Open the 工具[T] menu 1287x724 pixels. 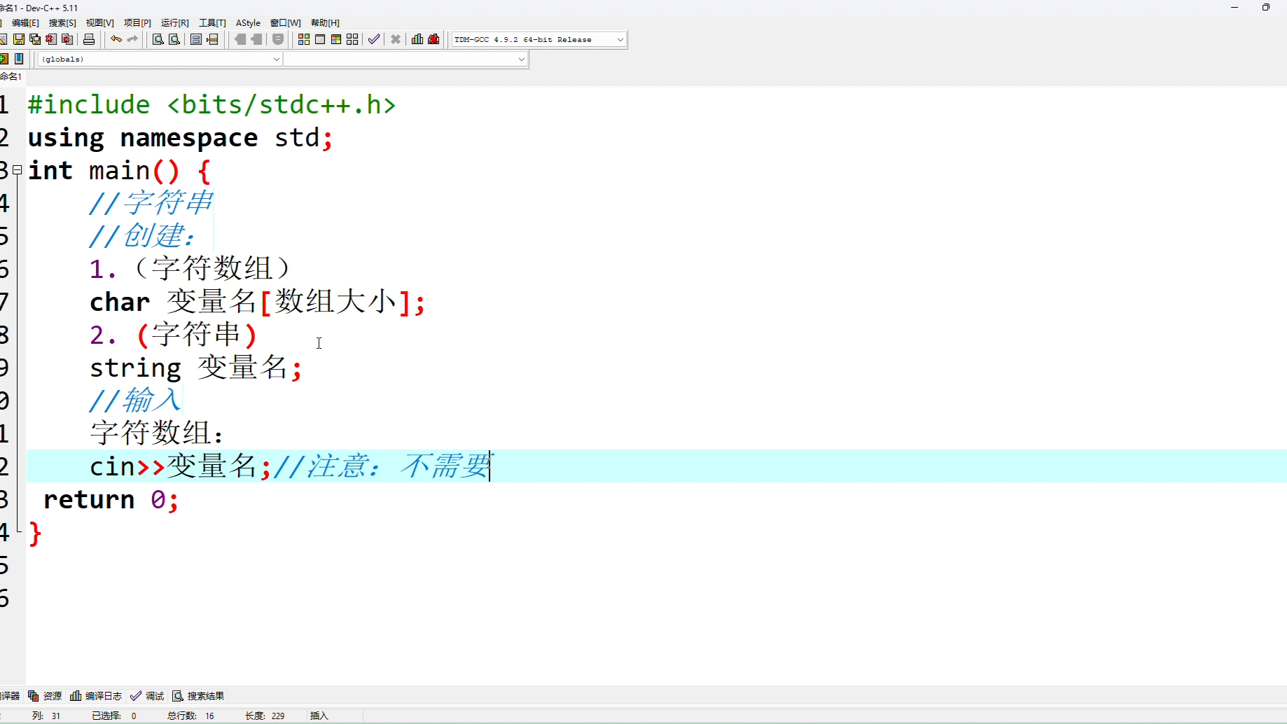pos(212,23)
